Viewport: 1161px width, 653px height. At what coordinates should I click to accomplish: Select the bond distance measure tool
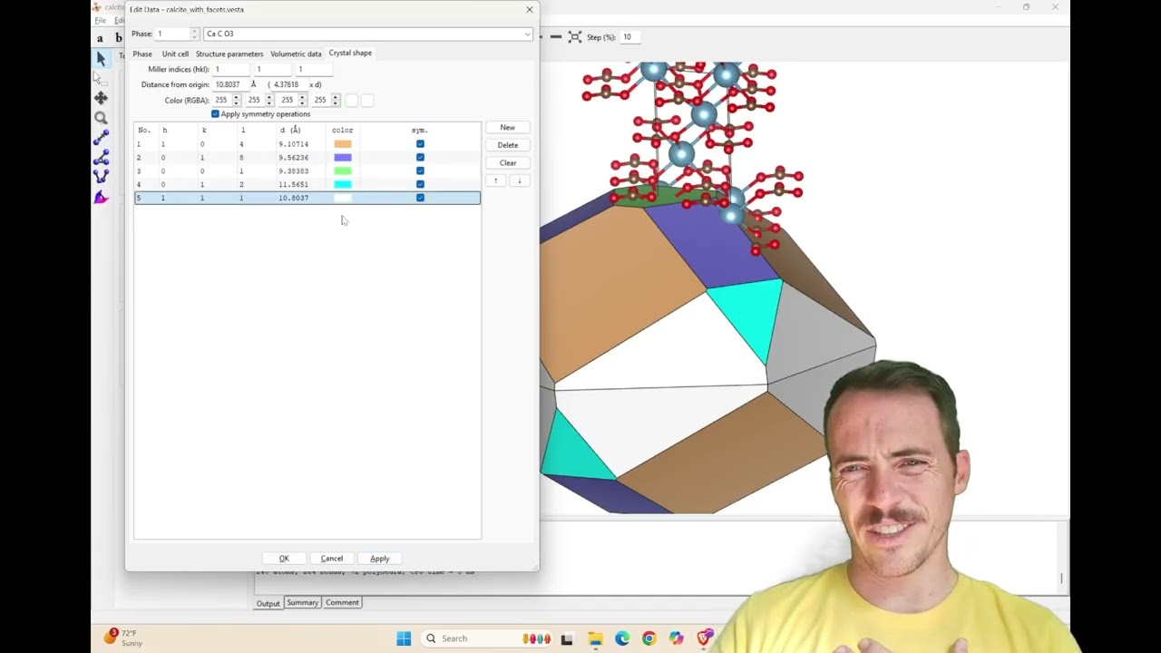click(101, 138)
